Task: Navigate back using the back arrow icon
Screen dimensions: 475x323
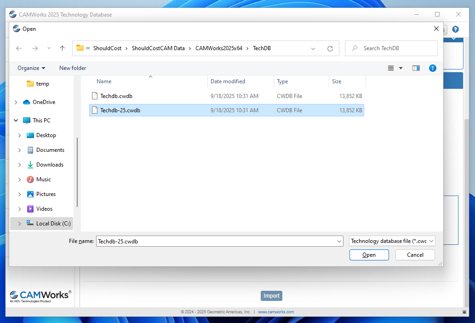Action: click(x=18, y=48)
